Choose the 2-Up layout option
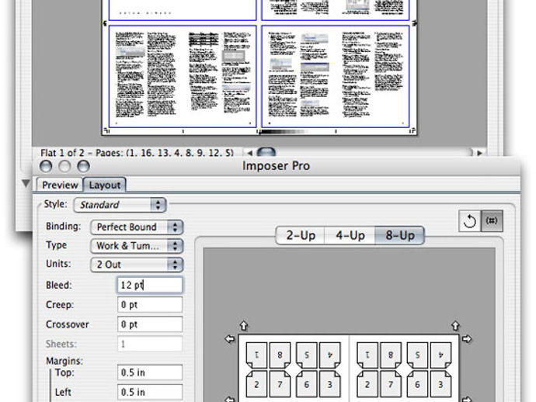Viewport: 536px width, 402px height. 301,235
